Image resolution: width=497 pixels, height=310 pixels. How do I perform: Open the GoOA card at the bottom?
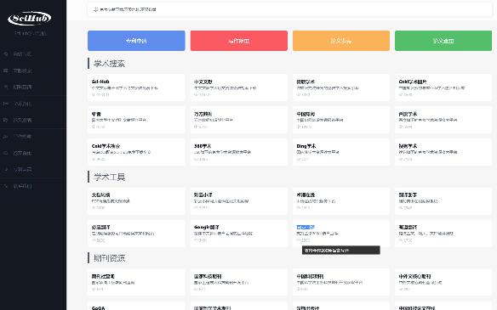[136, 306]
